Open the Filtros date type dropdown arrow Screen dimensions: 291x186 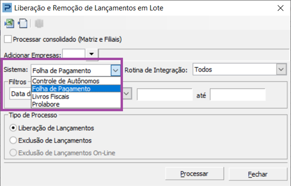(127, 94)
